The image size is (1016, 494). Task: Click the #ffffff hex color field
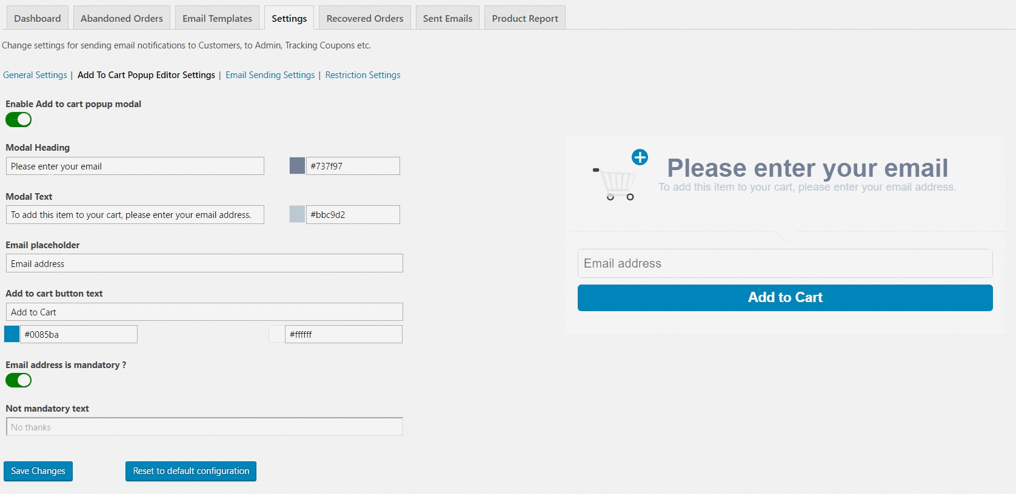(344, 334)
